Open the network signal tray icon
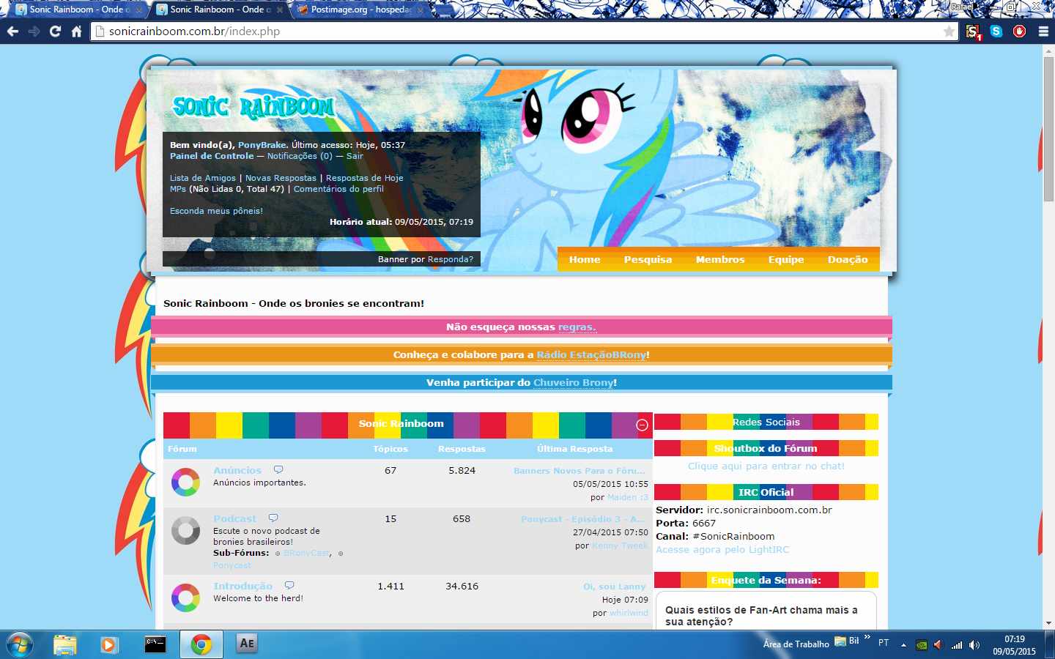The image size is (1055, 659). (x=957, y=645)
